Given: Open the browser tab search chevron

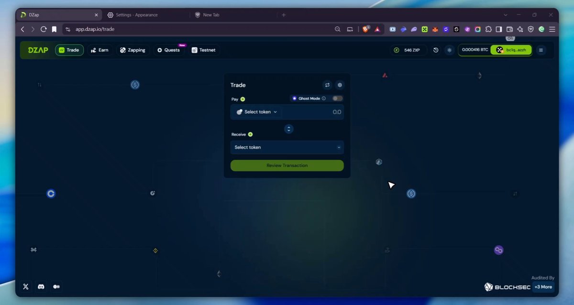Looking at the screenshot, I should (506, 15).
